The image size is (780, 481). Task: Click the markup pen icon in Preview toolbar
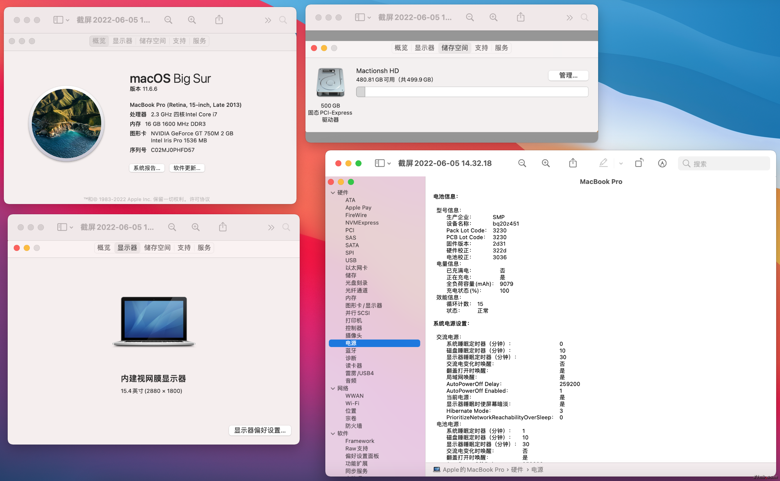tap(603, 163)
